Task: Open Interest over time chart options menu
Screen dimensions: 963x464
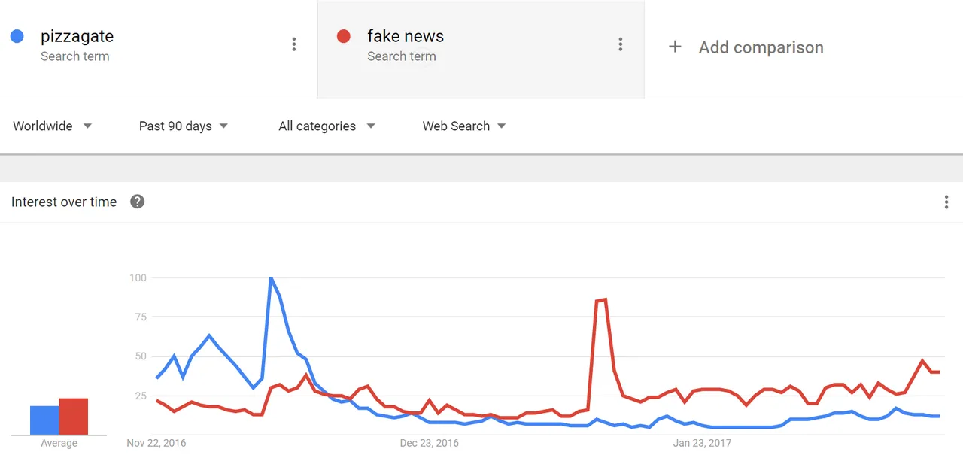Action: coord(946,202)
